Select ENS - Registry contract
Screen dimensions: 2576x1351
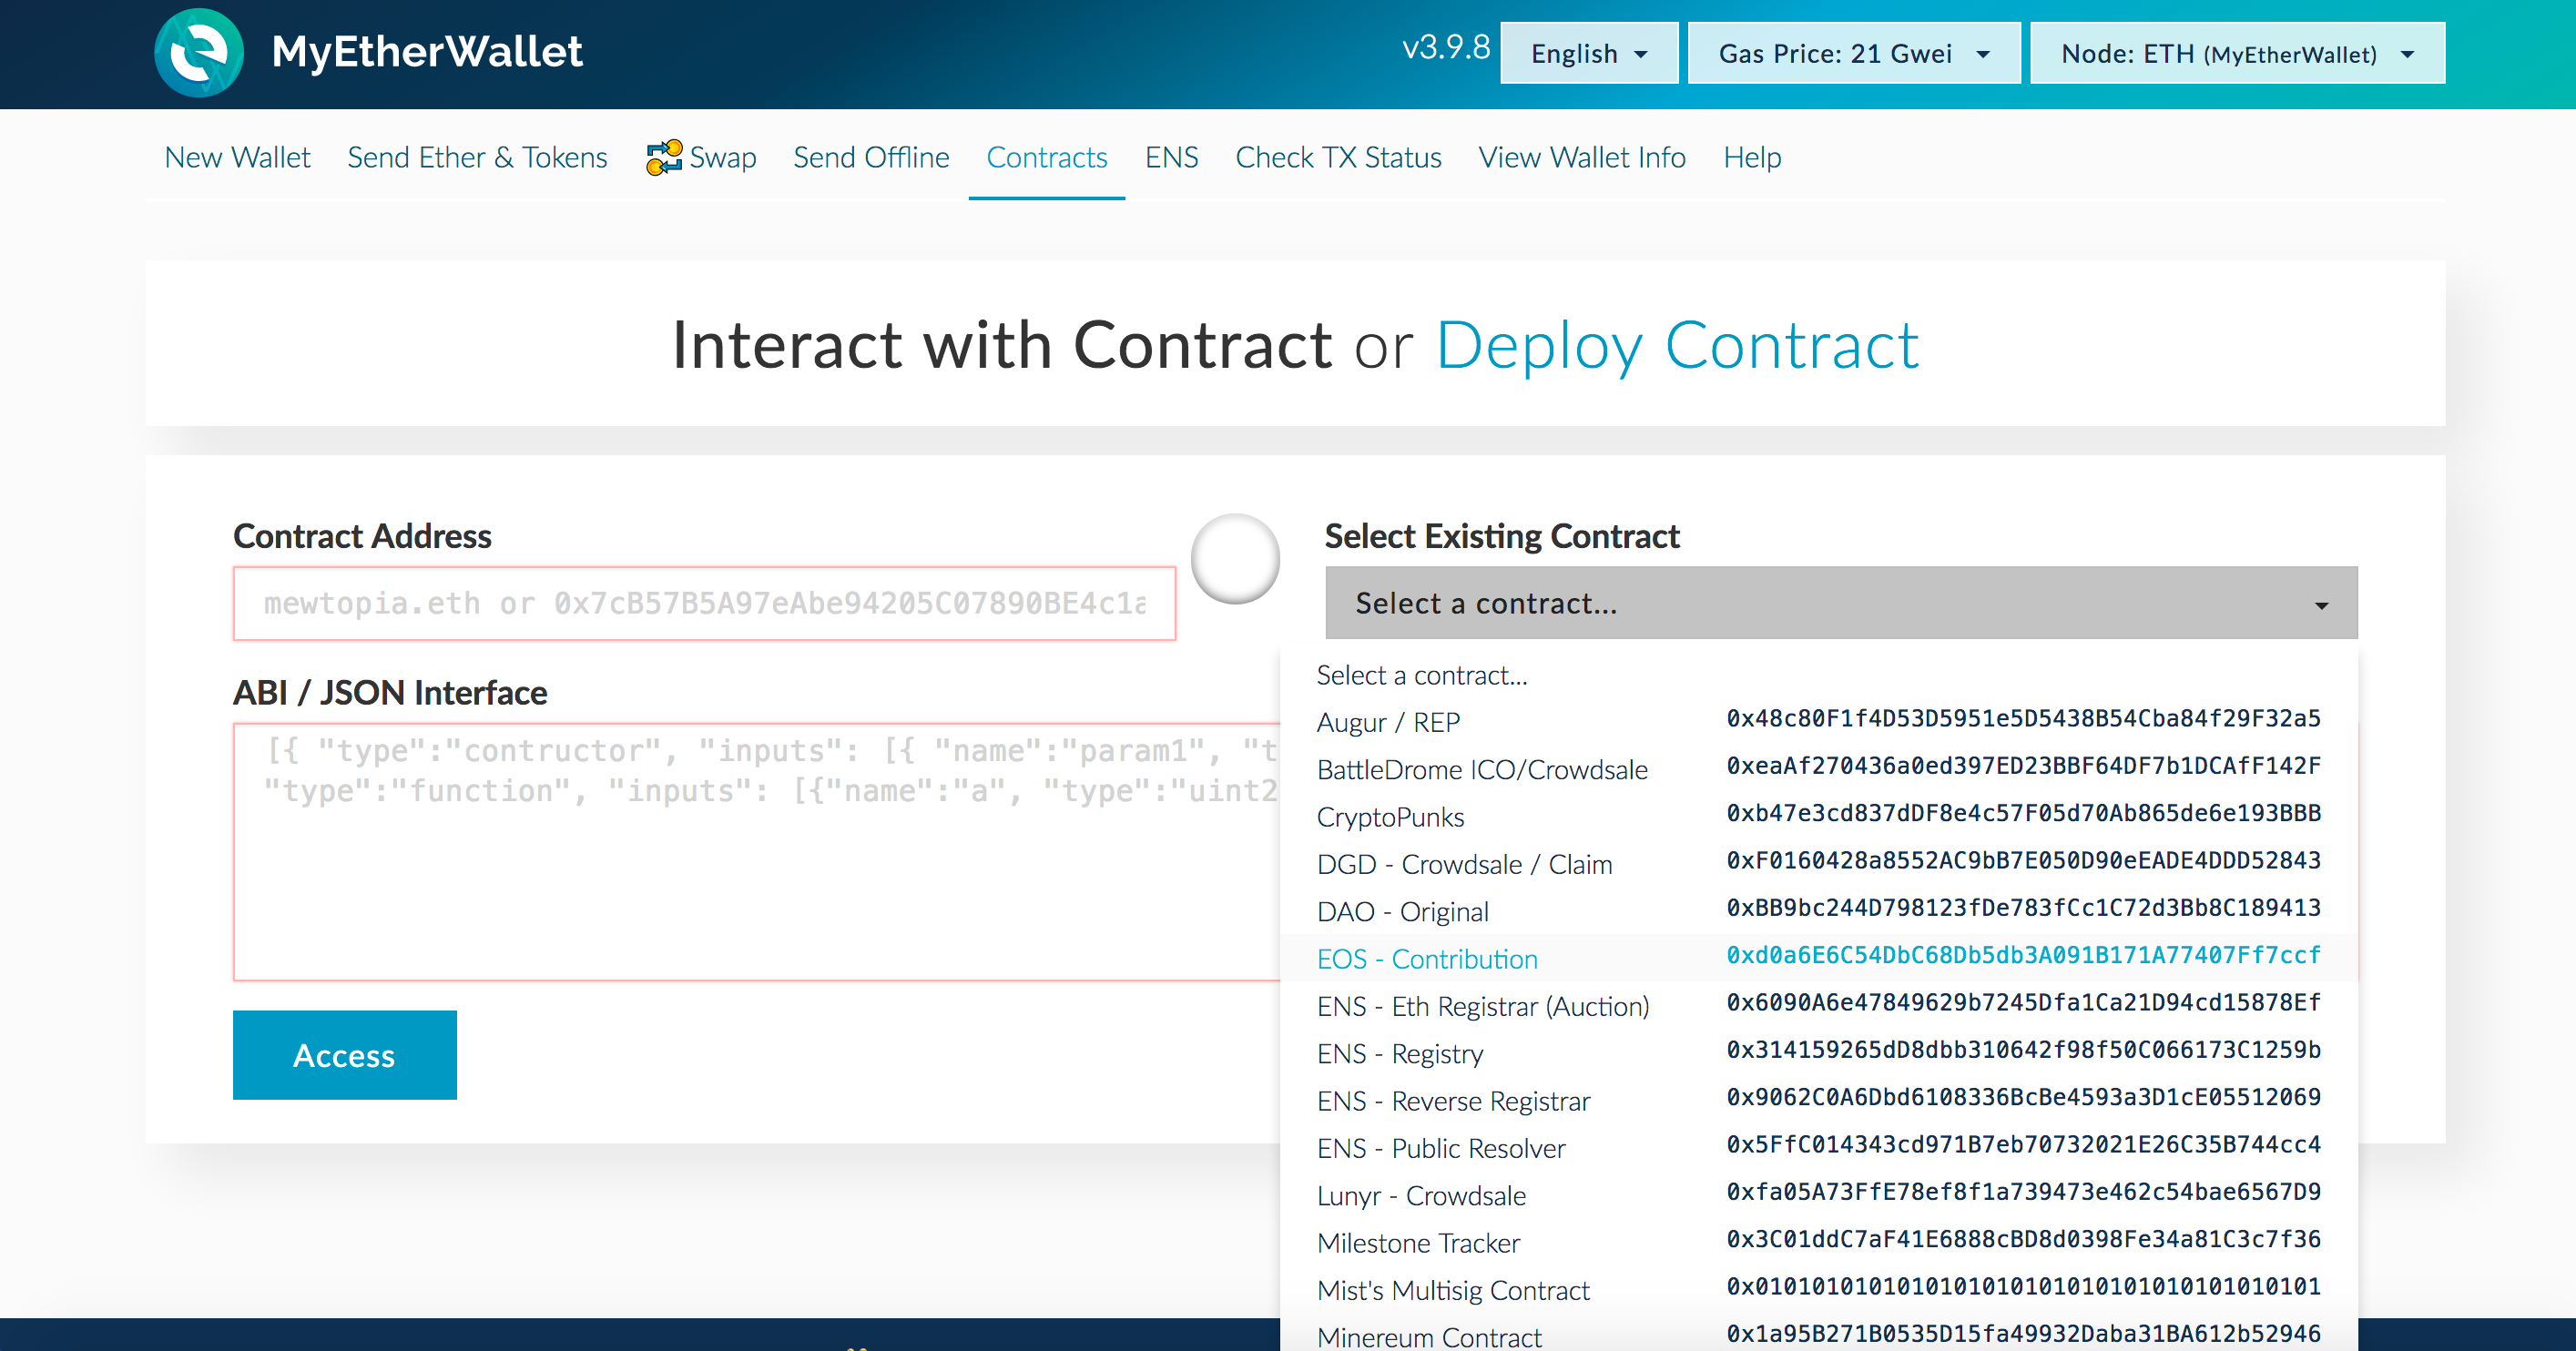click(x=1819, y=1053)
